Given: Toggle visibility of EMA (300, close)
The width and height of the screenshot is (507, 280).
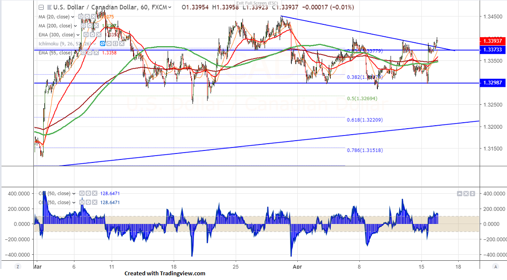Looking at the screenshot, I should pos(86,35).
